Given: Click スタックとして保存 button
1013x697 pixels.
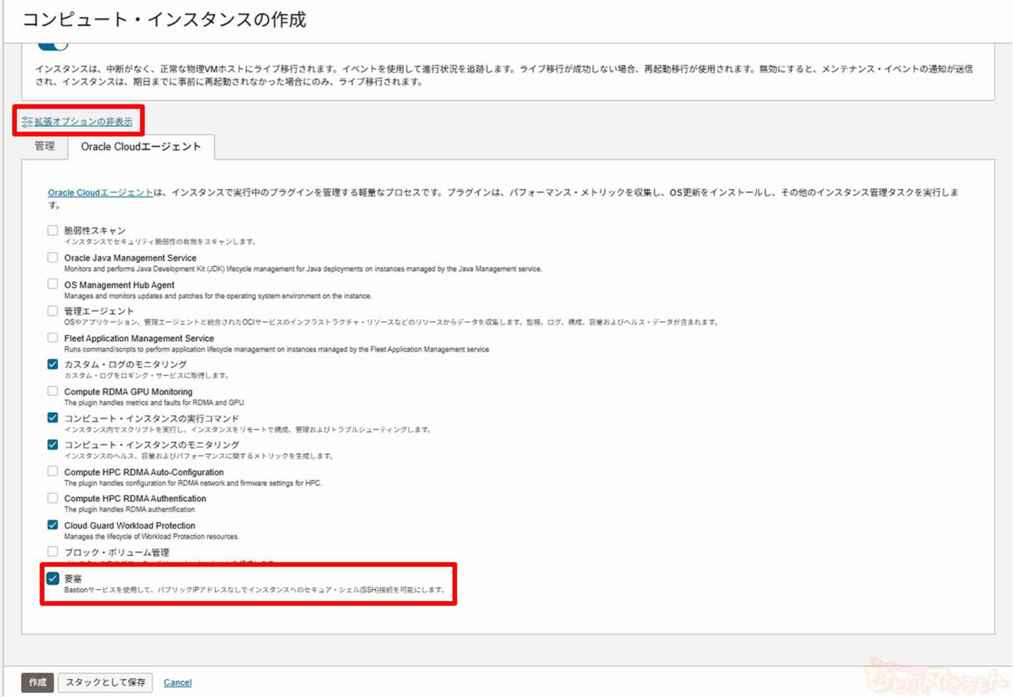Looking at the screenshot, I should [x=105, y=682].
